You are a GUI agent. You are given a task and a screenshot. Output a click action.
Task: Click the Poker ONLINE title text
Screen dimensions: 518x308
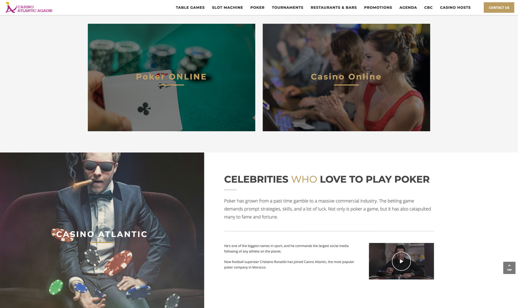click(171, 77)
